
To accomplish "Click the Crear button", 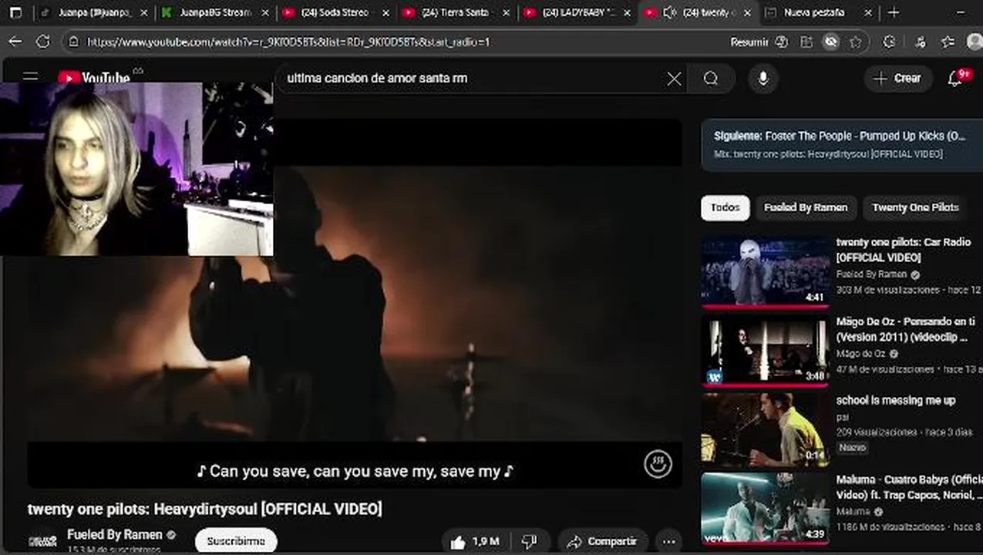I will coord(897,78).
